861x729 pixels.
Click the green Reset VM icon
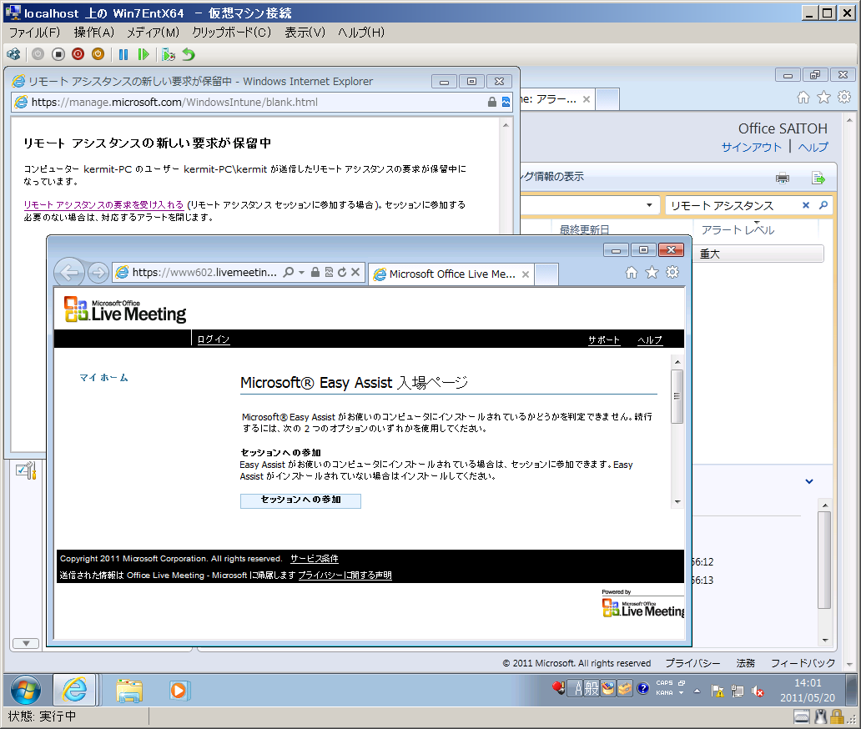click(143, 54)
